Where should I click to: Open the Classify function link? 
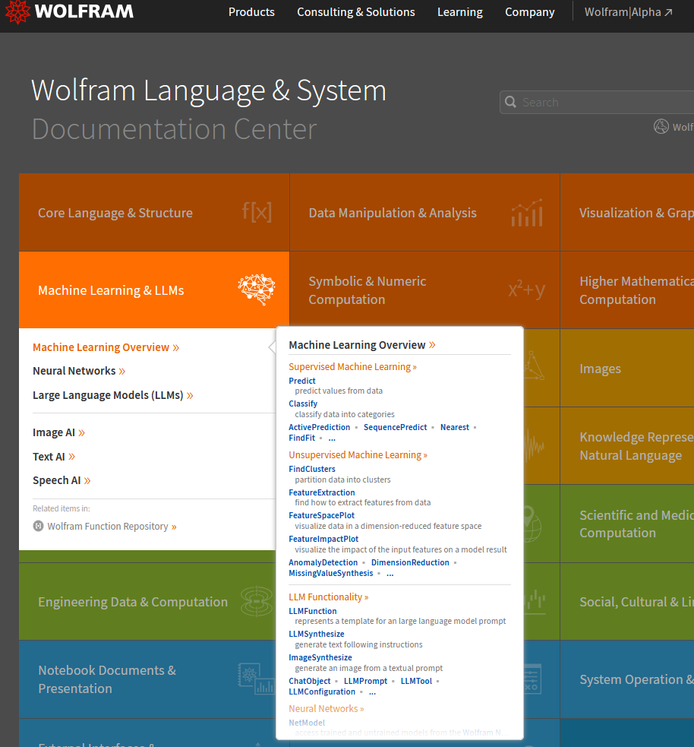click(x=303, y=404)
